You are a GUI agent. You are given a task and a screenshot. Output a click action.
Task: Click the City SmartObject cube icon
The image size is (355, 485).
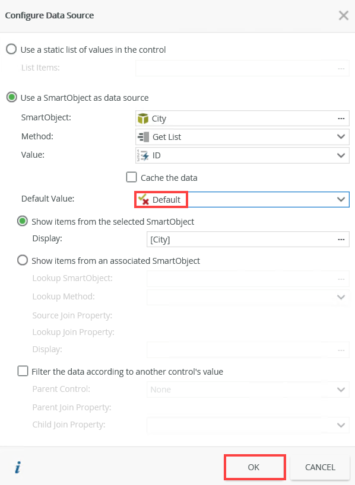coord(143,119)
